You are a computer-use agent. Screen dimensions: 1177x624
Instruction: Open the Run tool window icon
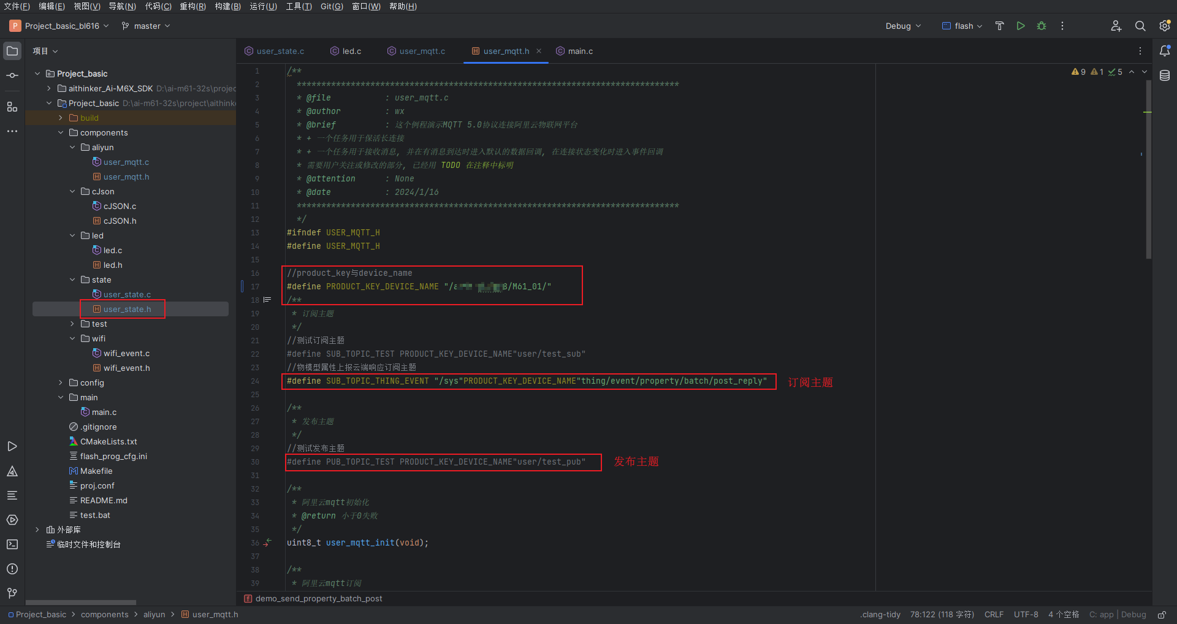coord(12,446)
